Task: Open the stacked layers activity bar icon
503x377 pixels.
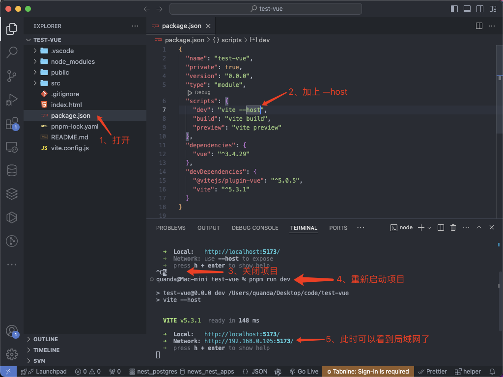Action: click(x=12, y=194)
